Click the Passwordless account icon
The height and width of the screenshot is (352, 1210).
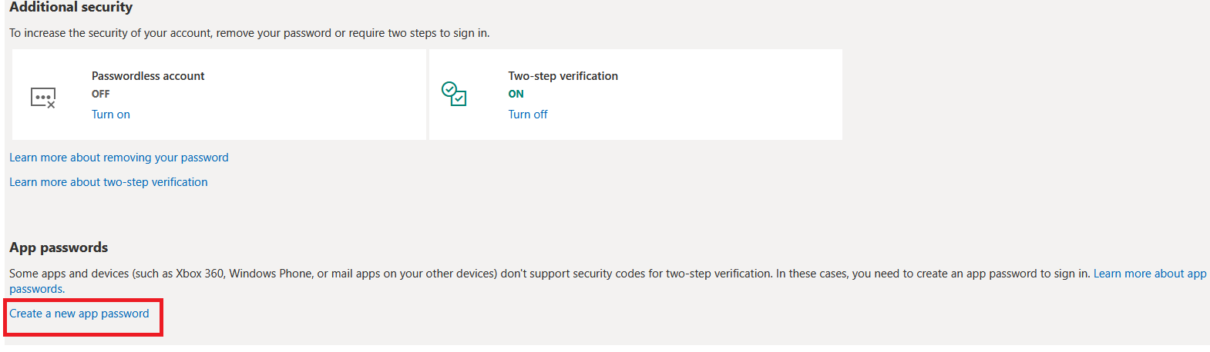point(43,98)
